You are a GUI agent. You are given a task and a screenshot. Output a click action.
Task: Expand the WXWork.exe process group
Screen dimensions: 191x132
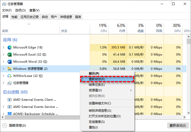point(4,76)
